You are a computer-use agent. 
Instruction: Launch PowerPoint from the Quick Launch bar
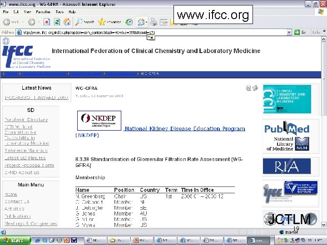click(66, 240)
